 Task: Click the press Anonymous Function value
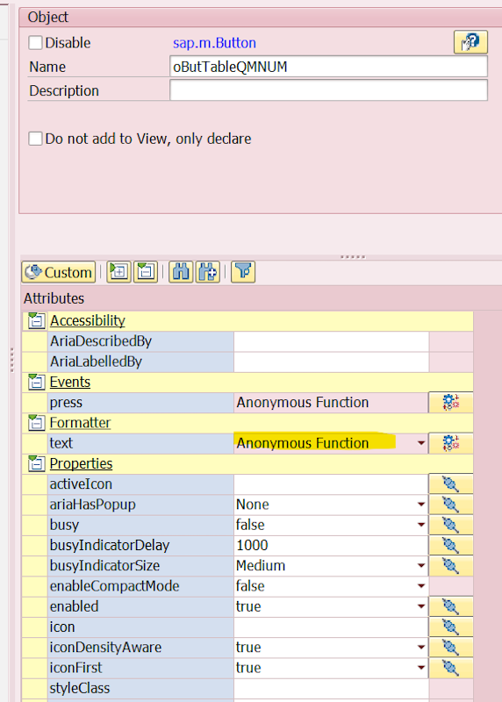coord(303,403)
